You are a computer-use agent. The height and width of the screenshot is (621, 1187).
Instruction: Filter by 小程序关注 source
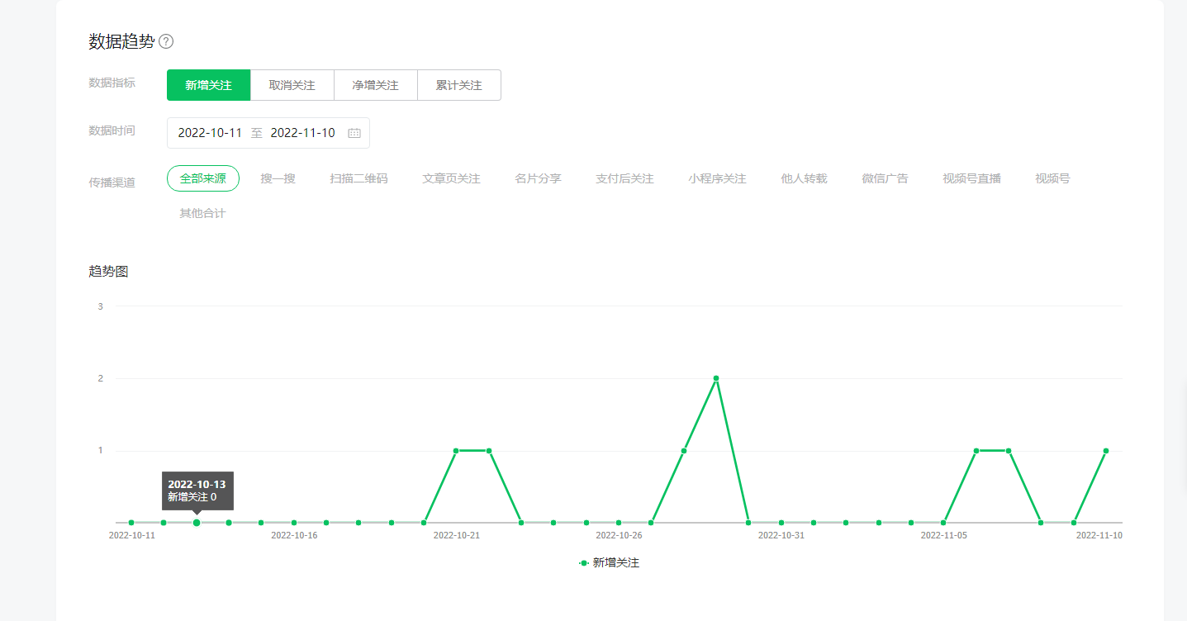(x=717, y=178)
